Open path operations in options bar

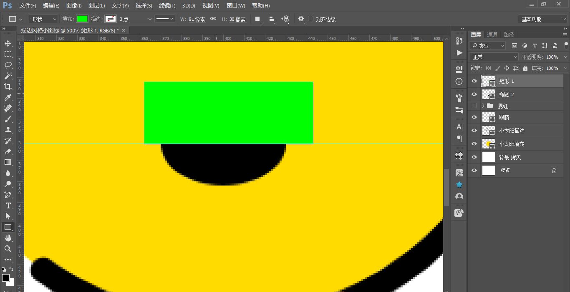tap(258, 19)
